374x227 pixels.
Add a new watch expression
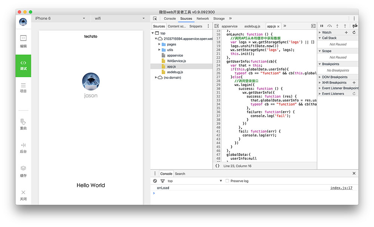pyautogui.click(x=346, y=32)
